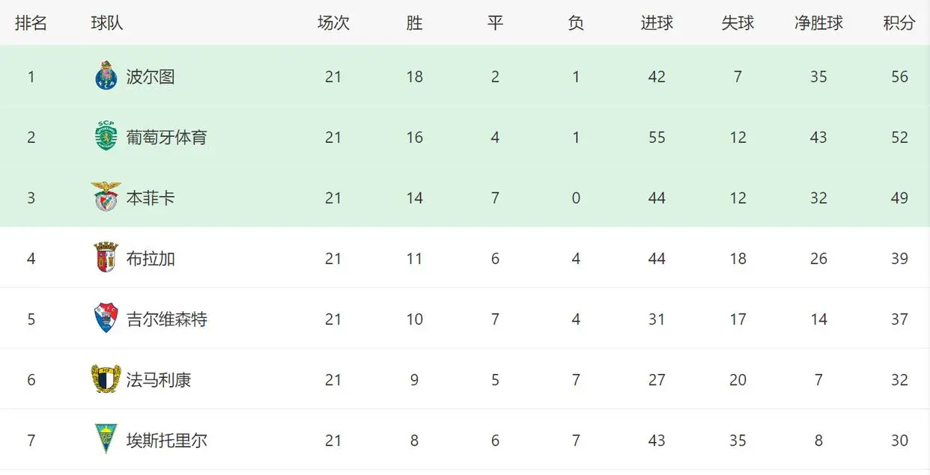The width and height of the screenshot is (930, 475).
Task: Click the Famalicão club crest icon
Action: click(x=106, y=379)
